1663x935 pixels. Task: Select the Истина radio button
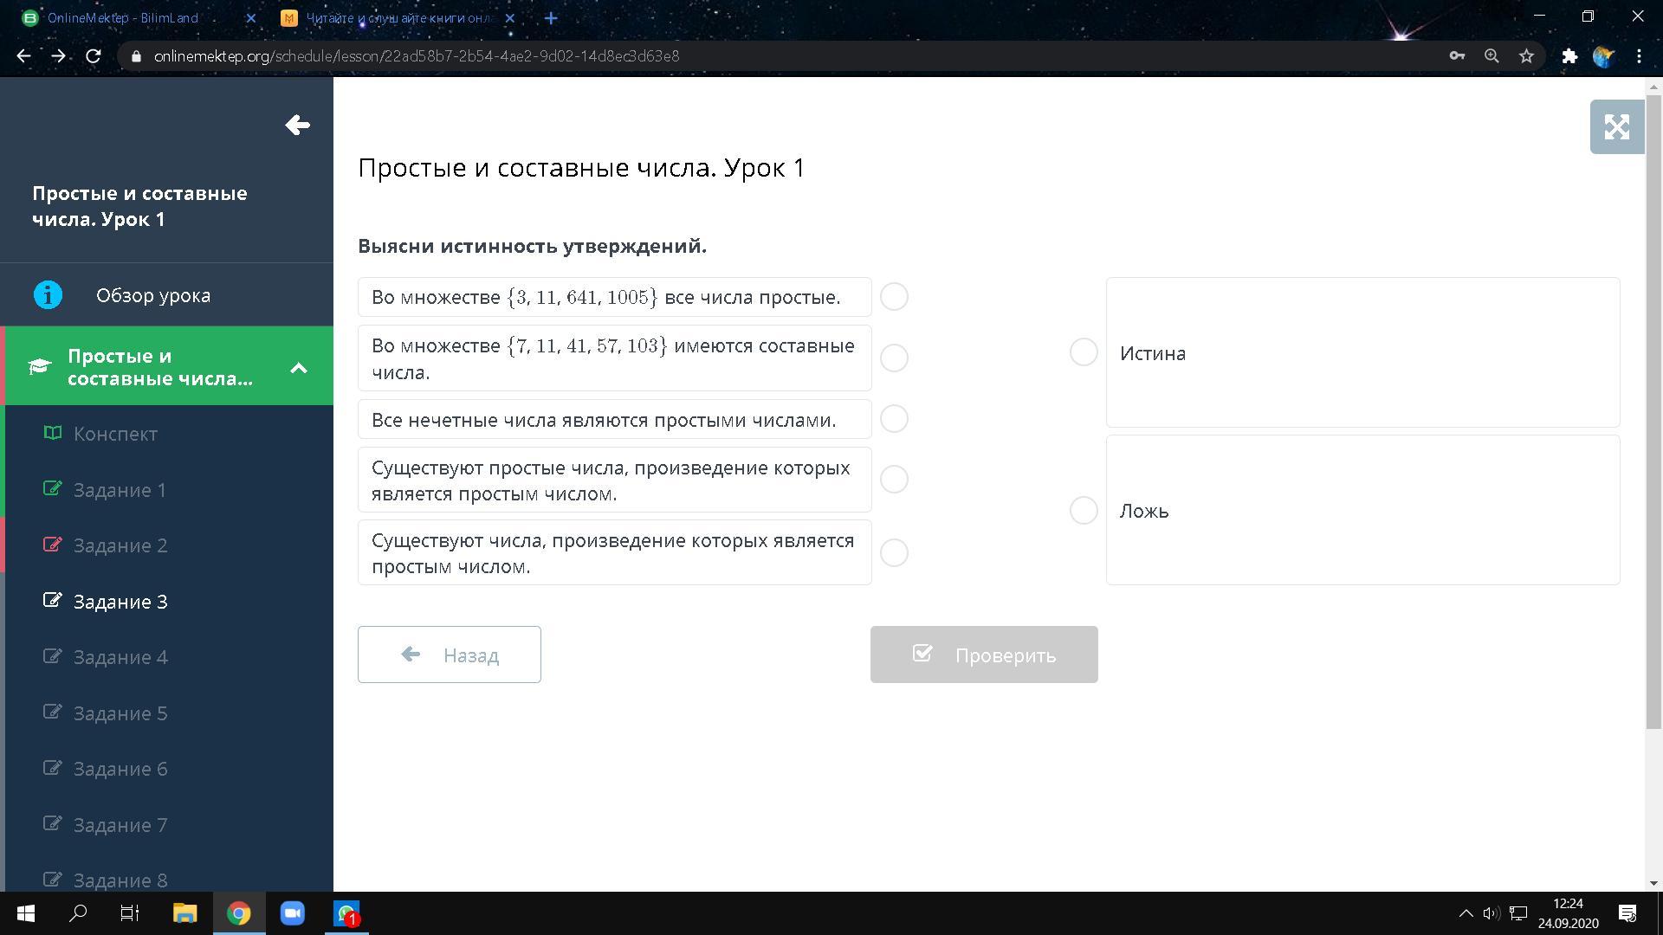pos(1084,352)
